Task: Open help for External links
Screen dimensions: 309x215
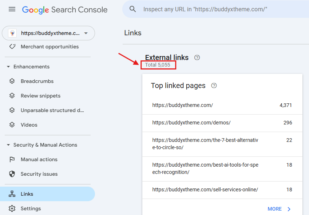Action: tap(197, 57)
